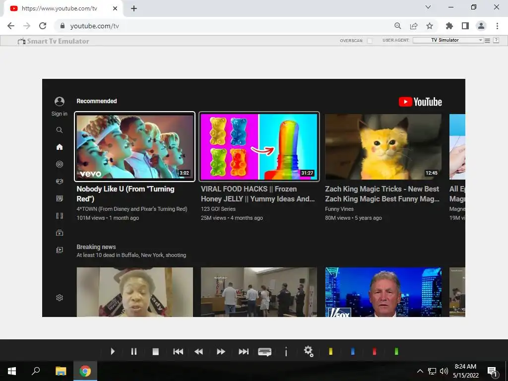This screenshot has height=381, width=508.
Task: Click the 'Nobody Like U' video title
Action: 126,194
